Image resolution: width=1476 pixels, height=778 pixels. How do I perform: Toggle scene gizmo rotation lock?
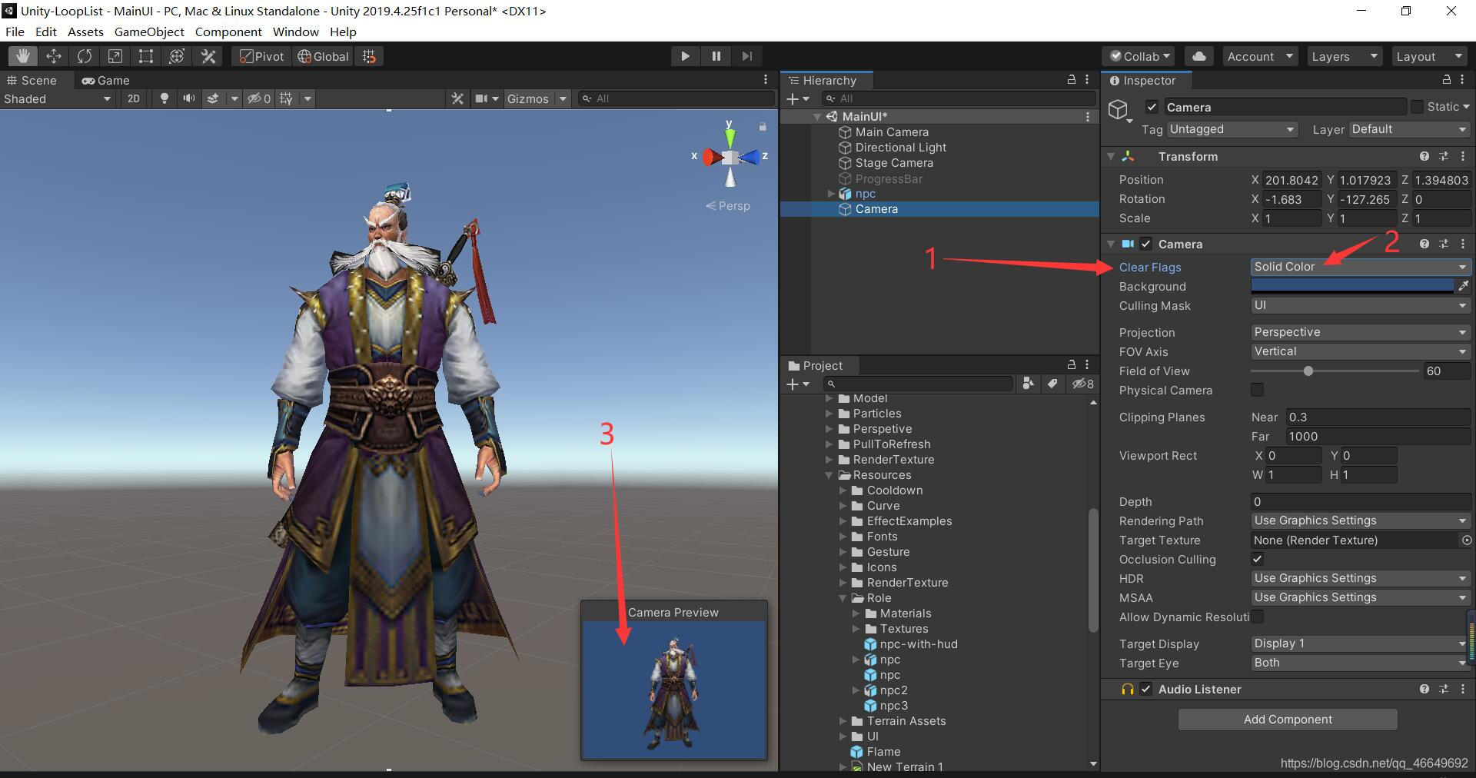(763, 126)
